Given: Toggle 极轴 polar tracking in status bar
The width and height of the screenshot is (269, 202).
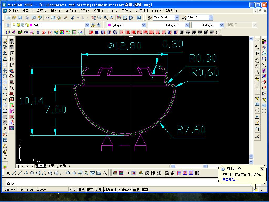Looking at the screenshot, I should click(98, 190).
